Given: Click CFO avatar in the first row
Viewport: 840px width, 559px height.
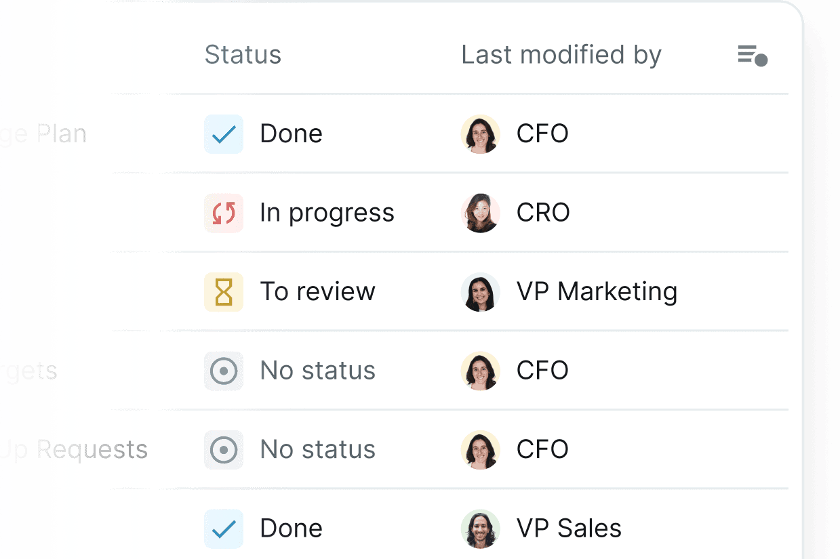Looking at the screenshot, I should (x=481, y=134).
